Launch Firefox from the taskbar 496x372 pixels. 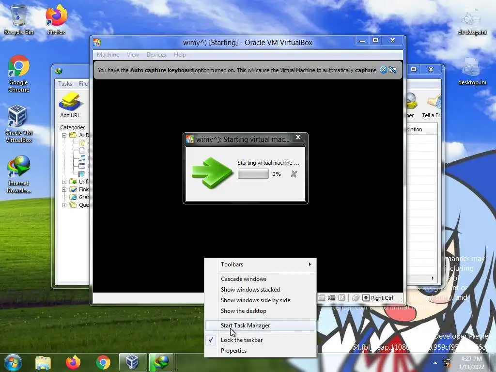click(x=73, y=362)
